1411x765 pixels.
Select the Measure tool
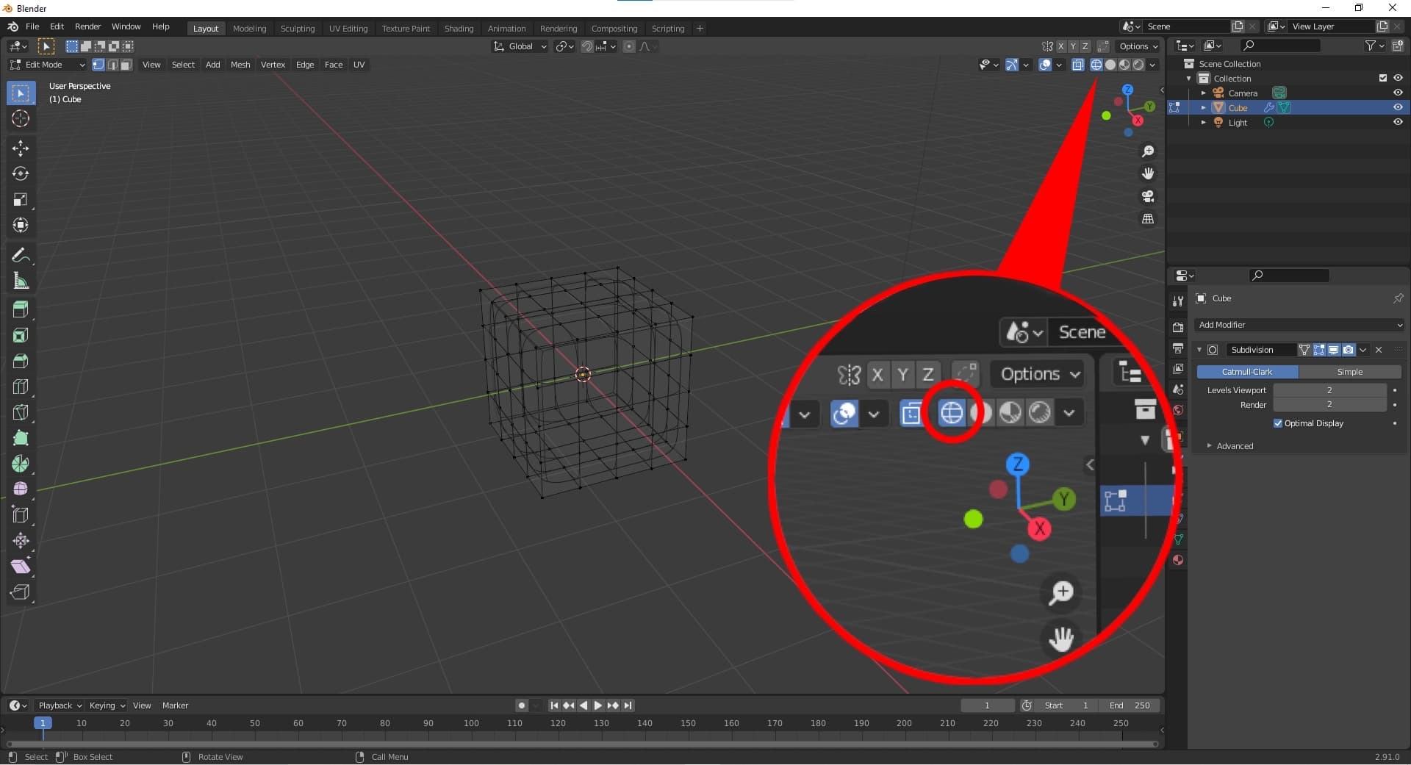[20, 281]
